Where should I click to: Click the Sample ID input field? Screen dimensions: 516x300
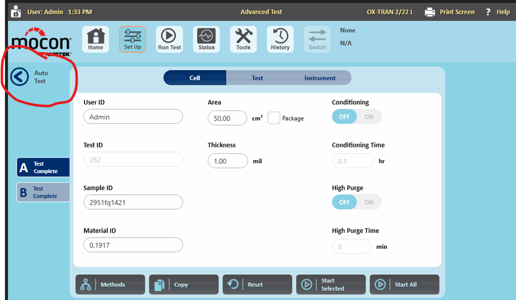point(133,202)
